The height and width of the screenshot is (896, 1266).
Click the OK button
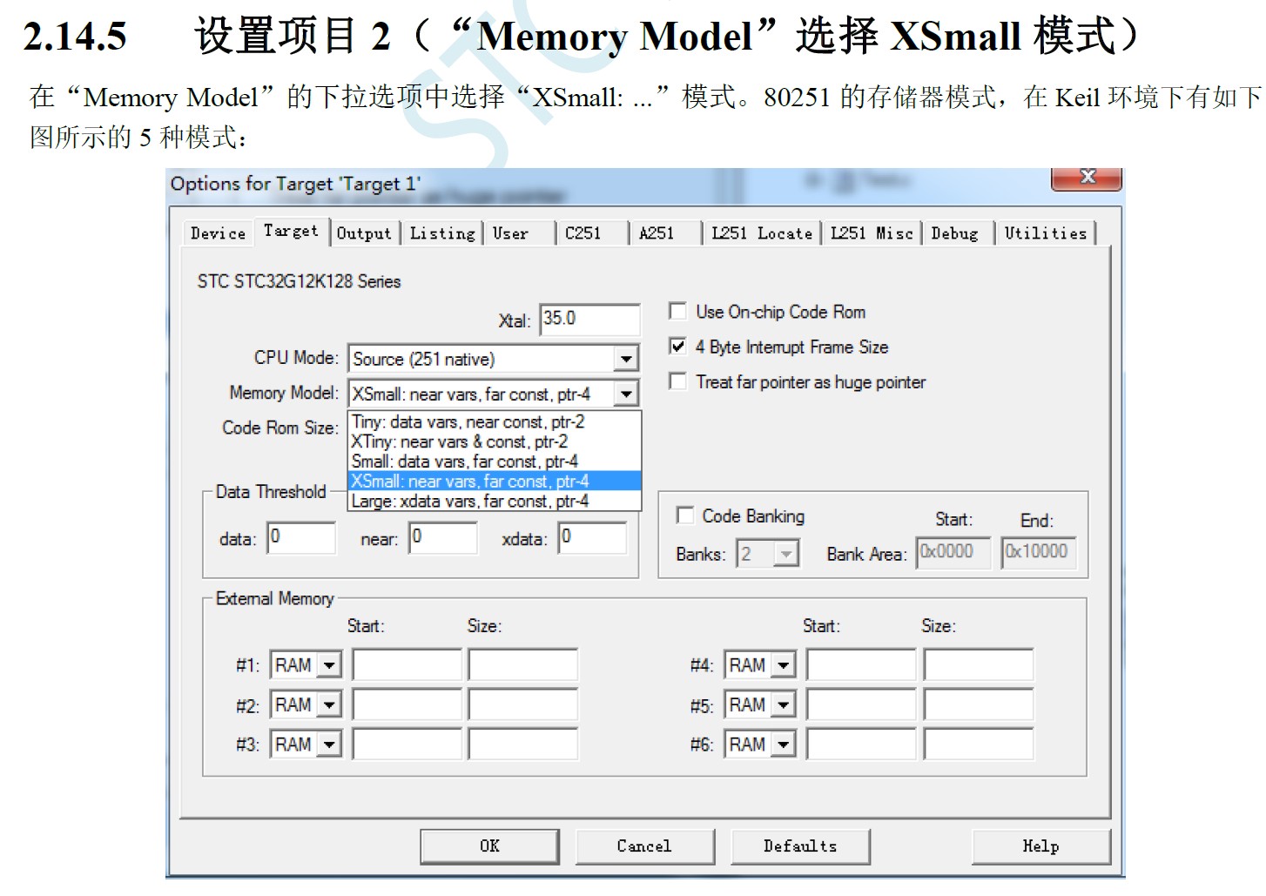click(x=489, y=845)
